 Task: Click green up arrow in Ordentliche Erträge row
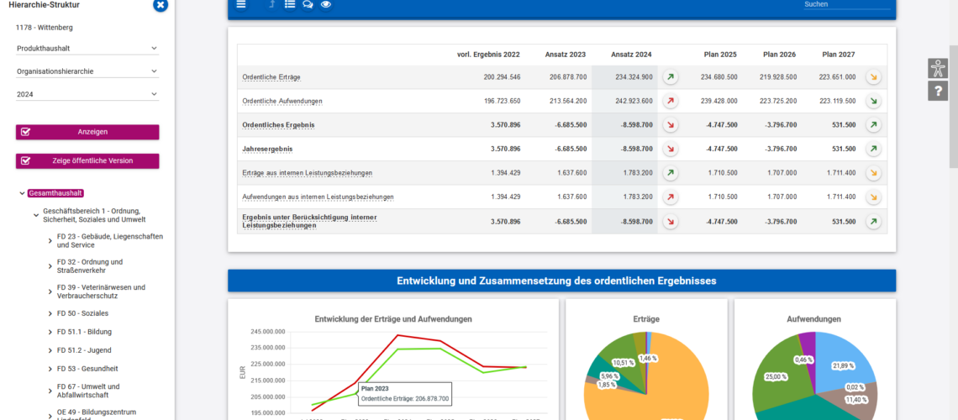pyautogui.click(x=671, y=77)
